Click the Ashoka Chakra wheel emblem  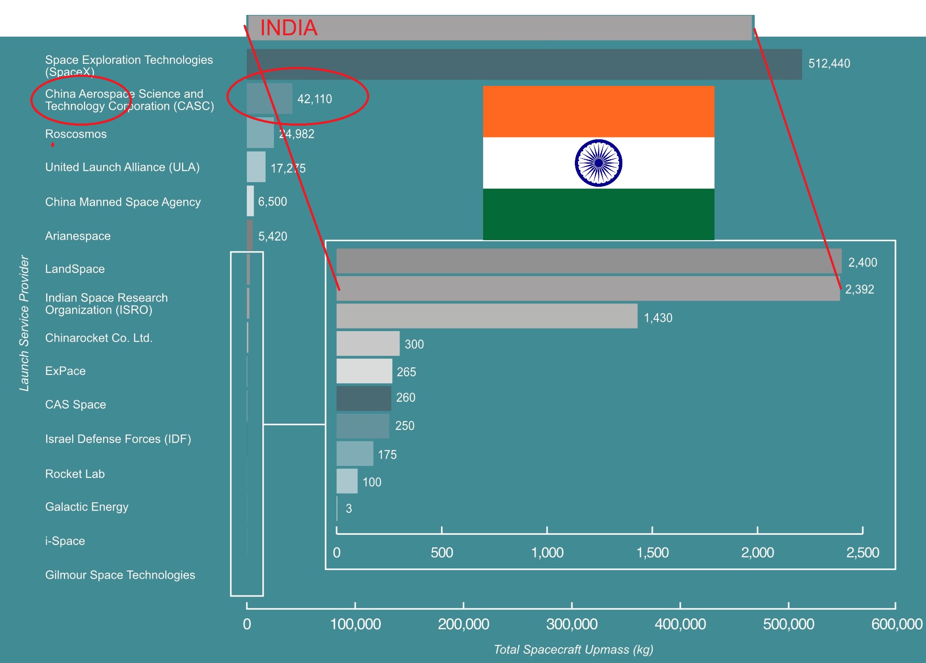[x=598, y=163]
